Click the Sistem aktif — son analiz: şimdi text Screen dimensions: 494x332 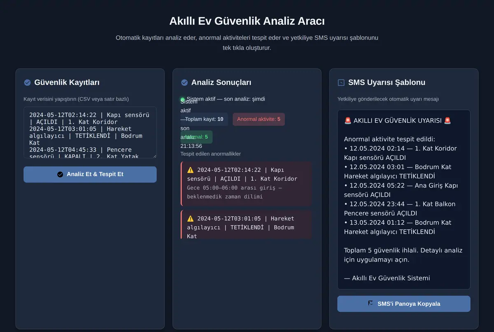point(226,99)
